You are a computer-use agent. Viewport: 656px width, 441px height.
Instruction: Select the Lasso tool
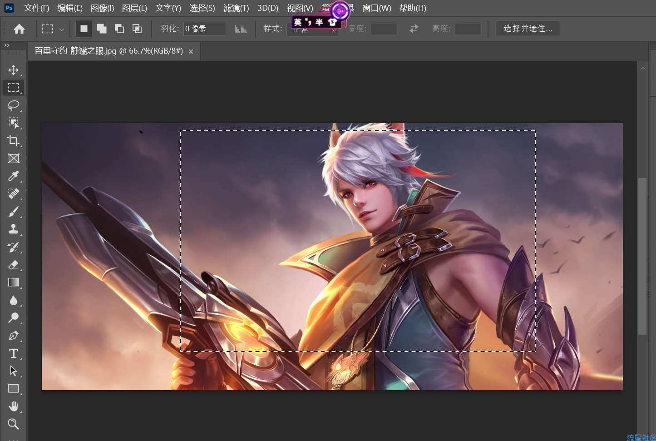pyautogui.click(x=13, y=105)
